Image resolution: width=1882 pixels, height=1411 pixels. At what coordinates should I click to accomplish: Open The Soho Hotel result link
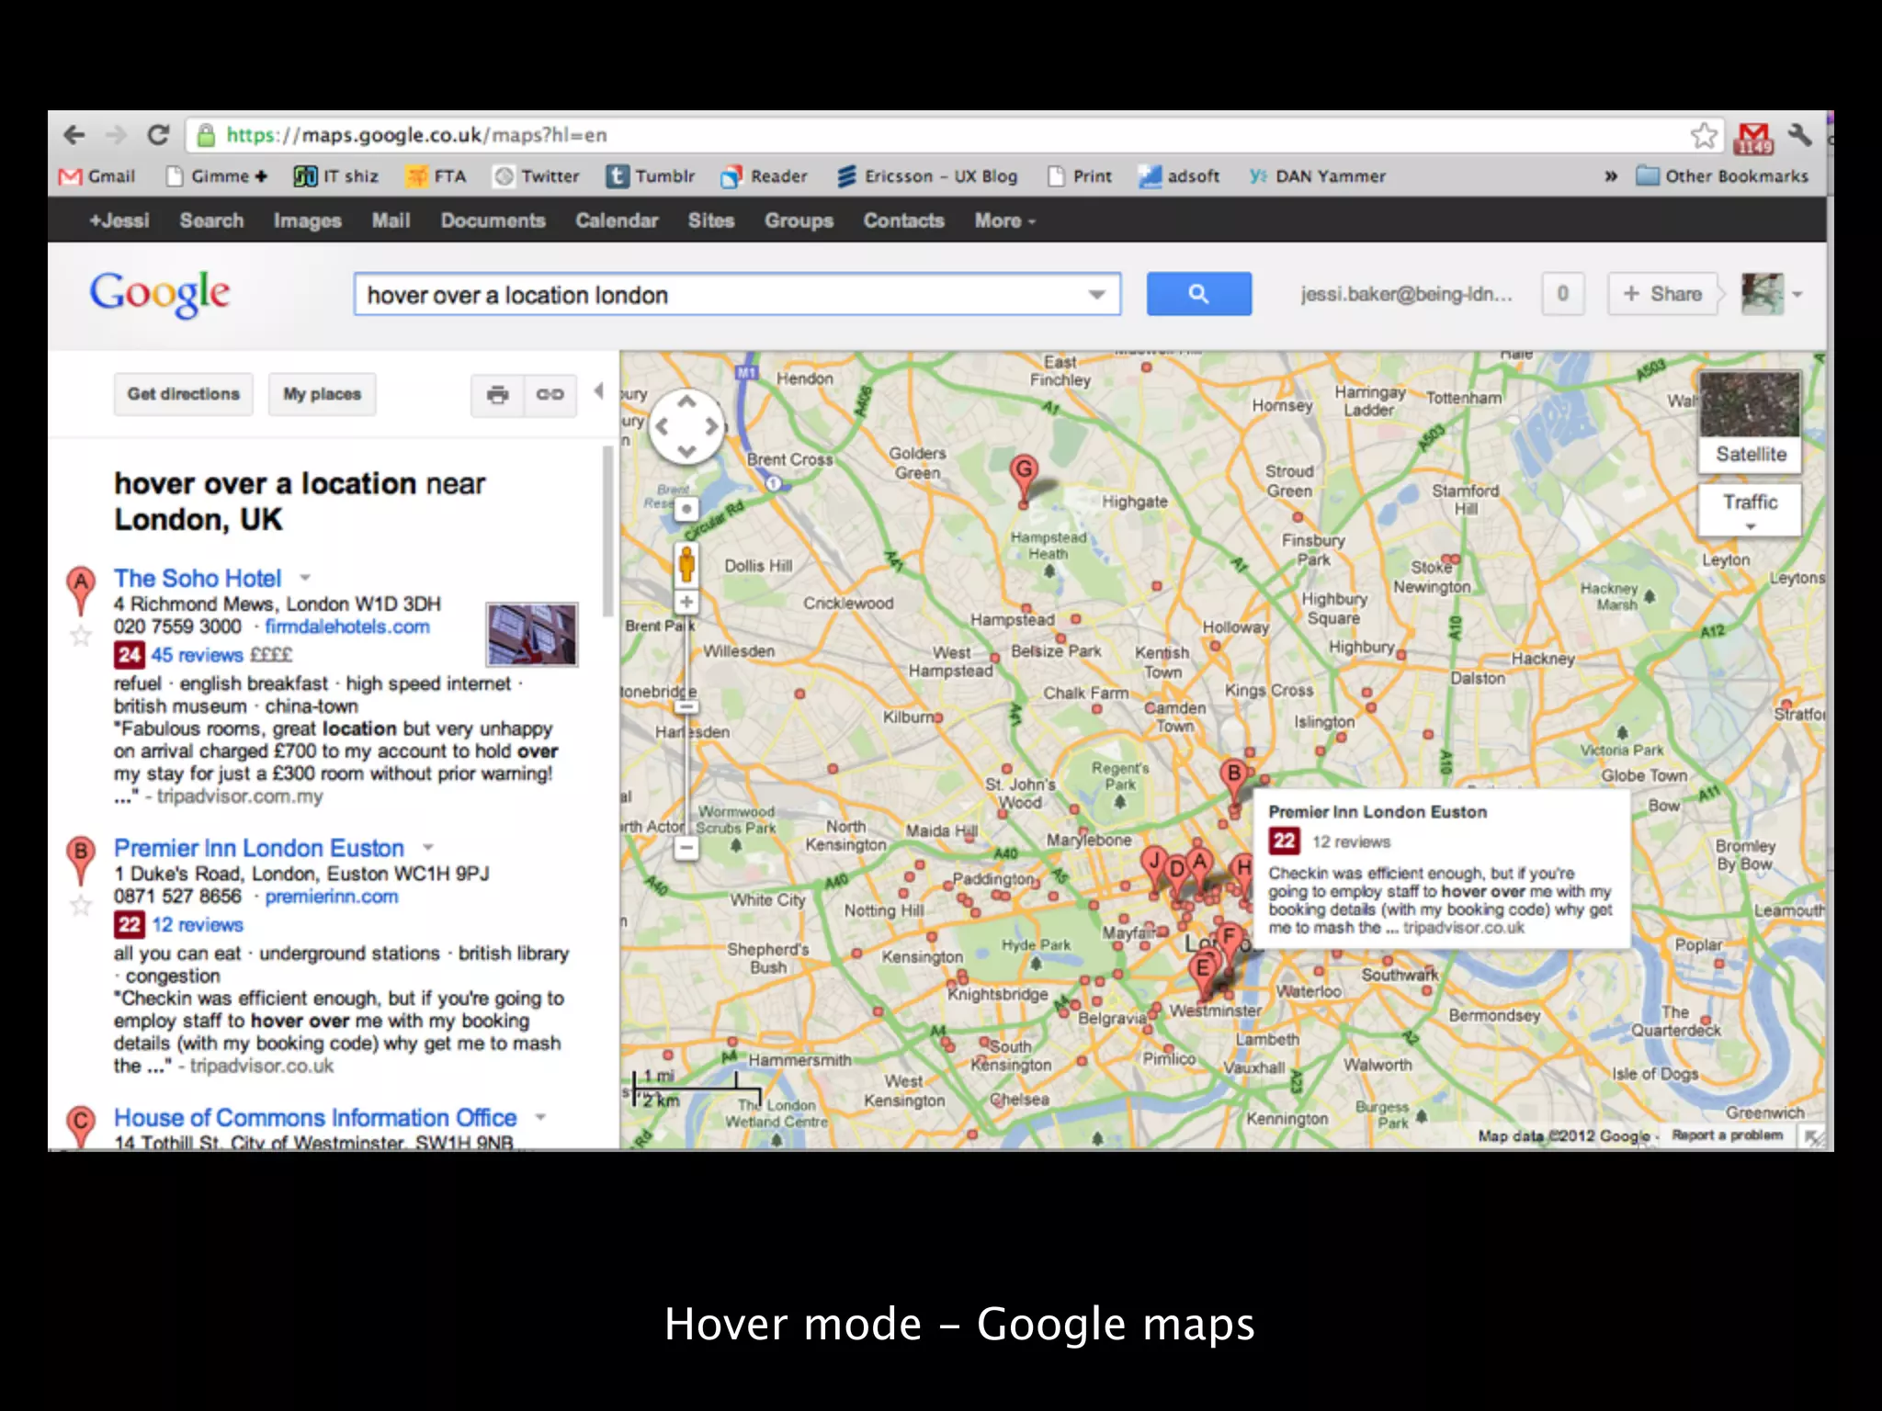pyautogui.click(x=198, y=578)
